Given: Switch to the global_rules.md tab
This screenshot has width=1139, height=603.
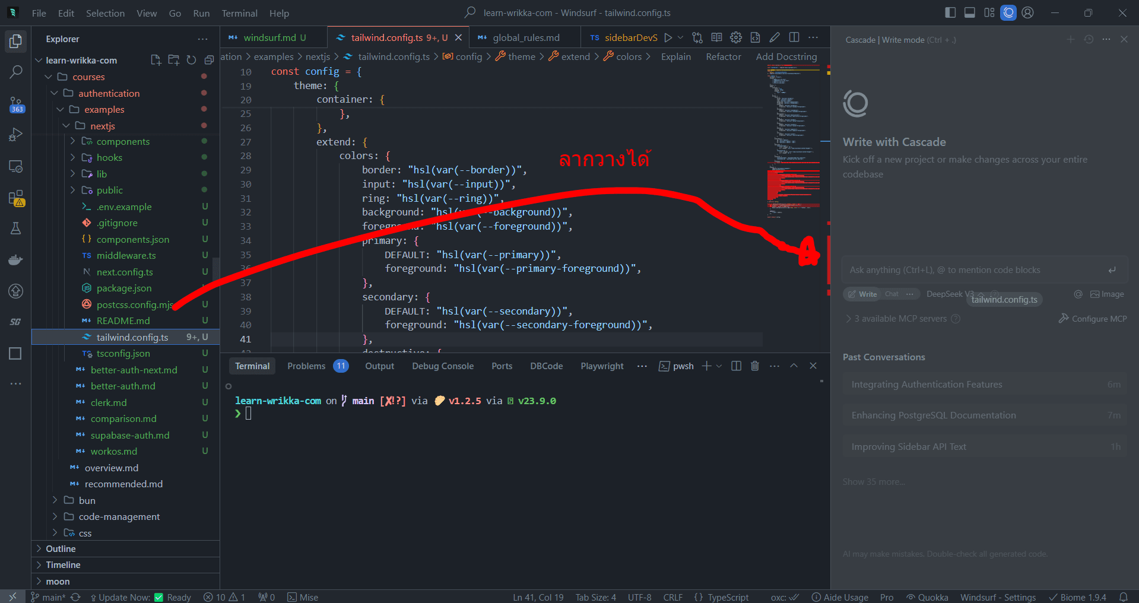Looking at the screenshot, I should tap(526, 37).
